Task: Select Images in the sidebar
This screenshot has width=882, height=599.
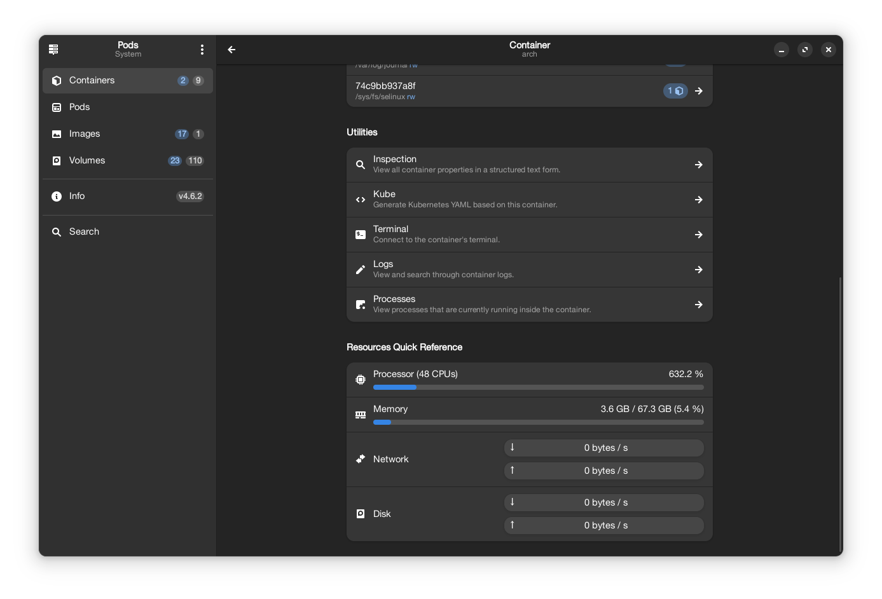Action: click(x=128, y=134)
